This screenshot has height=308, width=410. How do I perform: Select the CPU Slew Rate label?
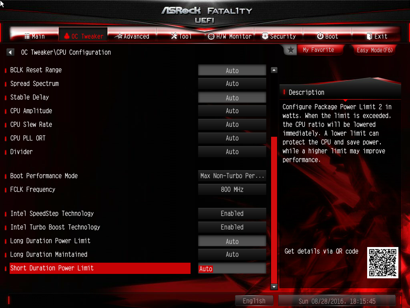point(31,124)
